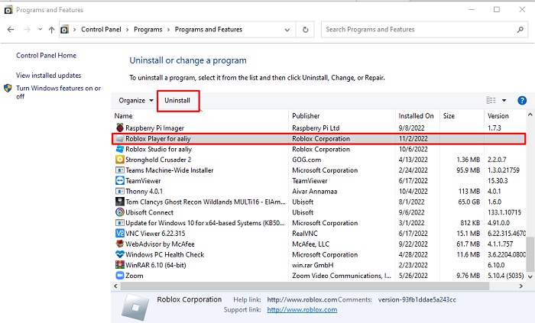Click the Ubisoft Connect icon
This screenshot has width=535, height=323.
pos(120,212)
